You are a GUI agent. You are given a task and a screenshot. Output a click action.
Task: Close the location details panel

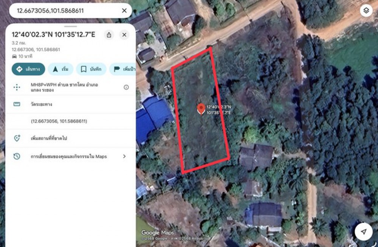pyautogui.click(x=124, y=35)
